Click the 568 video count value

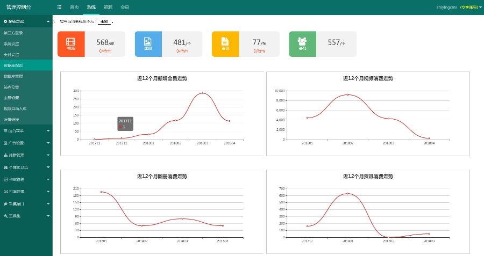tap(103, 42)
